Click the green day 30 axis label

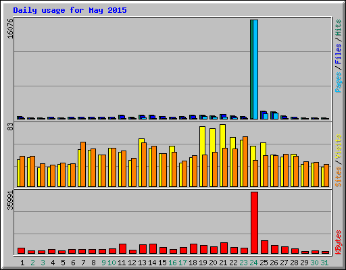click(314, 263)
